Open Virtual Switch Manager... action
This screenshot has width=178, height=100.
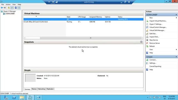click(158, 27)
